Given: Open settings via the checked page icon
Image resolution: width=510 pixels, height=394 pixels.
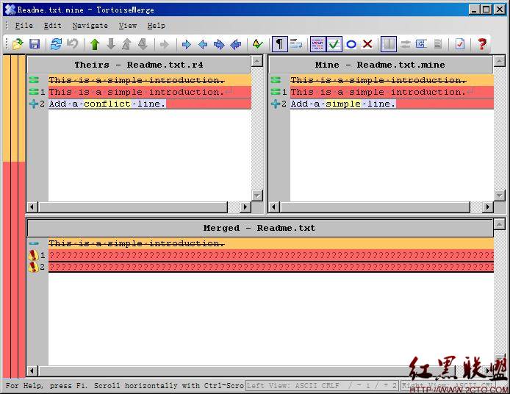Looking at the screenshot, I should tap(459, 44).
